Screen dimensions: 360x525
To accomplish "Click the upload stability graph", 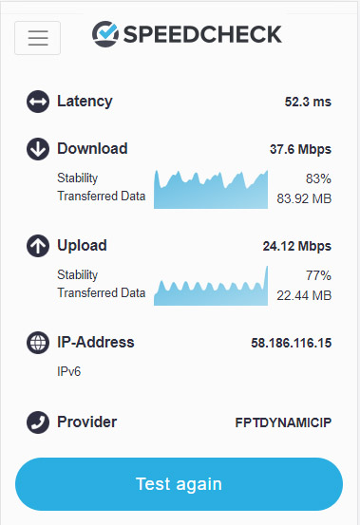I will pos(211,286).
